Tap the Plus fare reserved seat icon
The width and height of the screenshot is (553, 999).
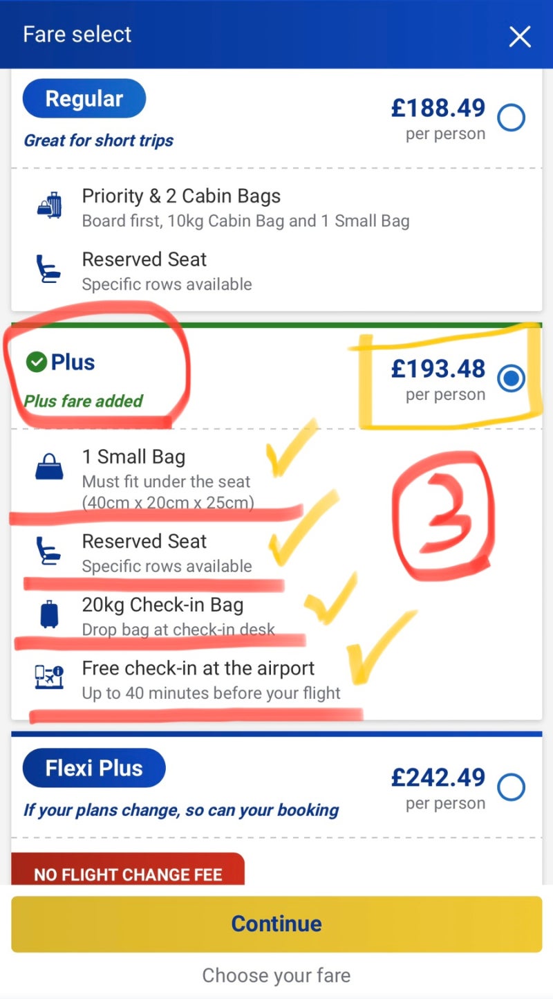click(49, 551)
